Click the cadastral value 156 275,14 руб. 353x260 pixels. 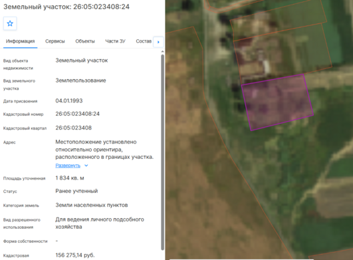[x=75, y=255]
